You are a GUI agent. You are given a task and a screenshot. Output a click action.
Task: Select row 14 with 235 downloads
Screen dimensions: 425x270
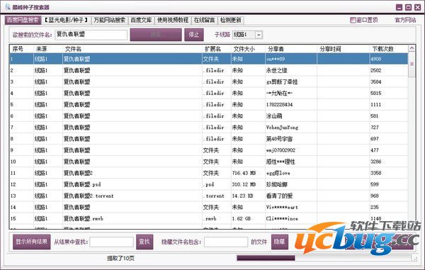(x=209, y=207)
